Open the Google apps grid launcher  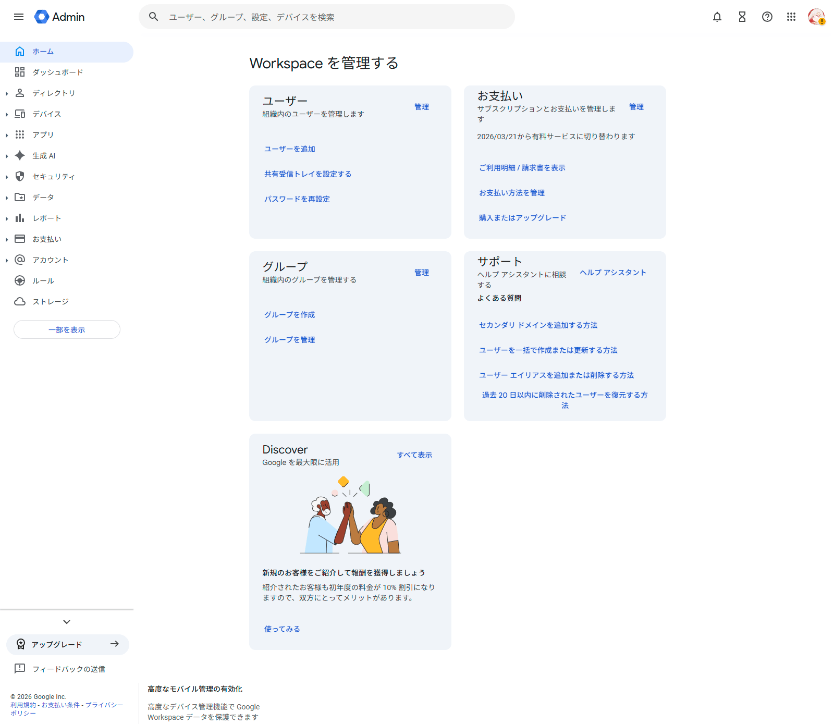tap(791, 17)
